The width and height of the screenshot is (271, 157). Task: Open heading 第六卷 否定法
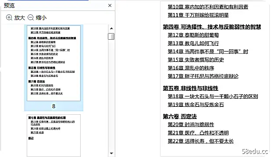[x=180, y=116]
